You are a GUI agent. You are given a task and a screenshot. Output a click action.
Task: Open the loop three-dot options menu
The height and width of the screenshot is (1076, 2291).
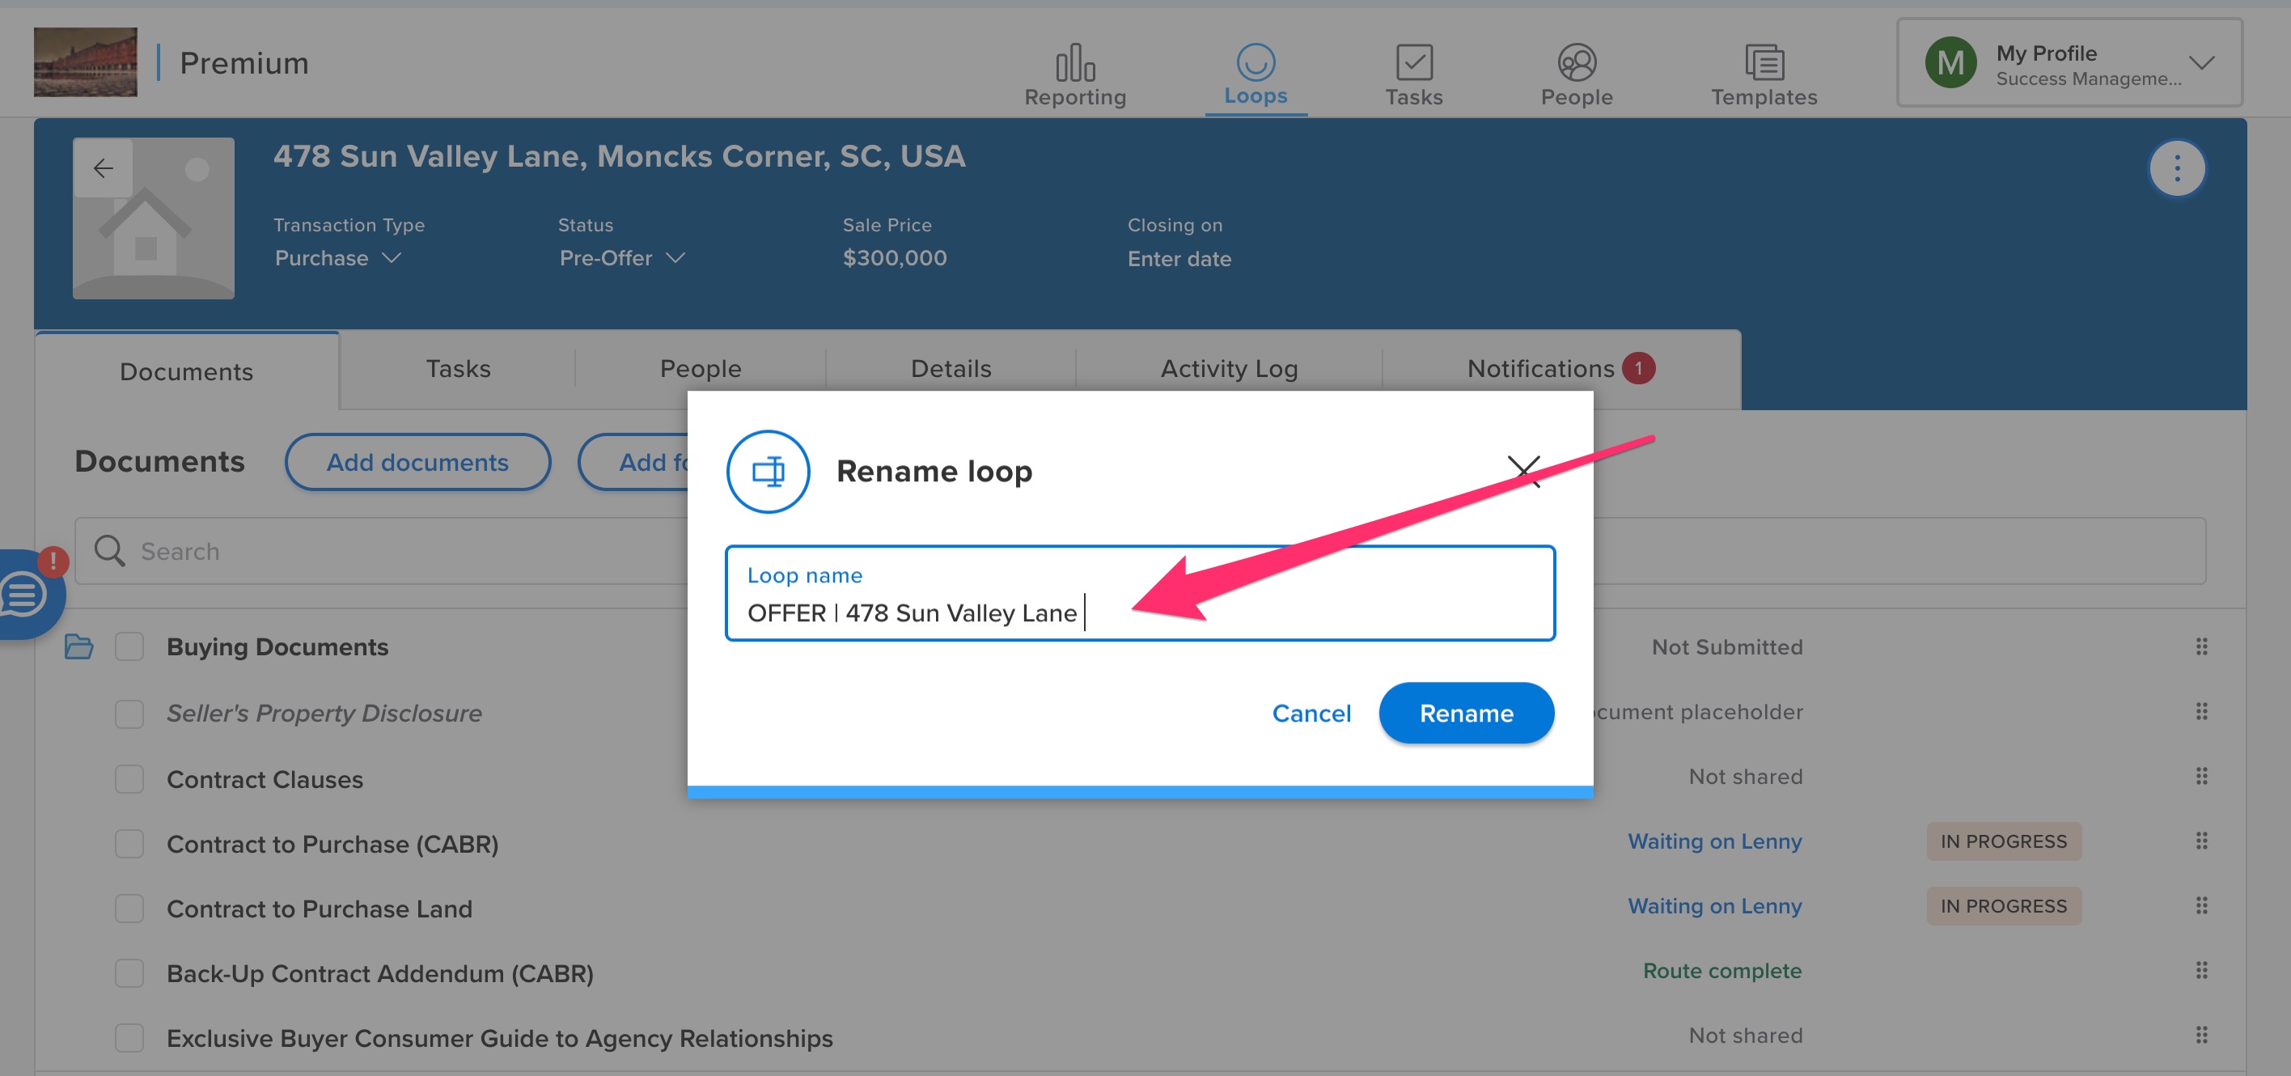(x=2176, y=168)
